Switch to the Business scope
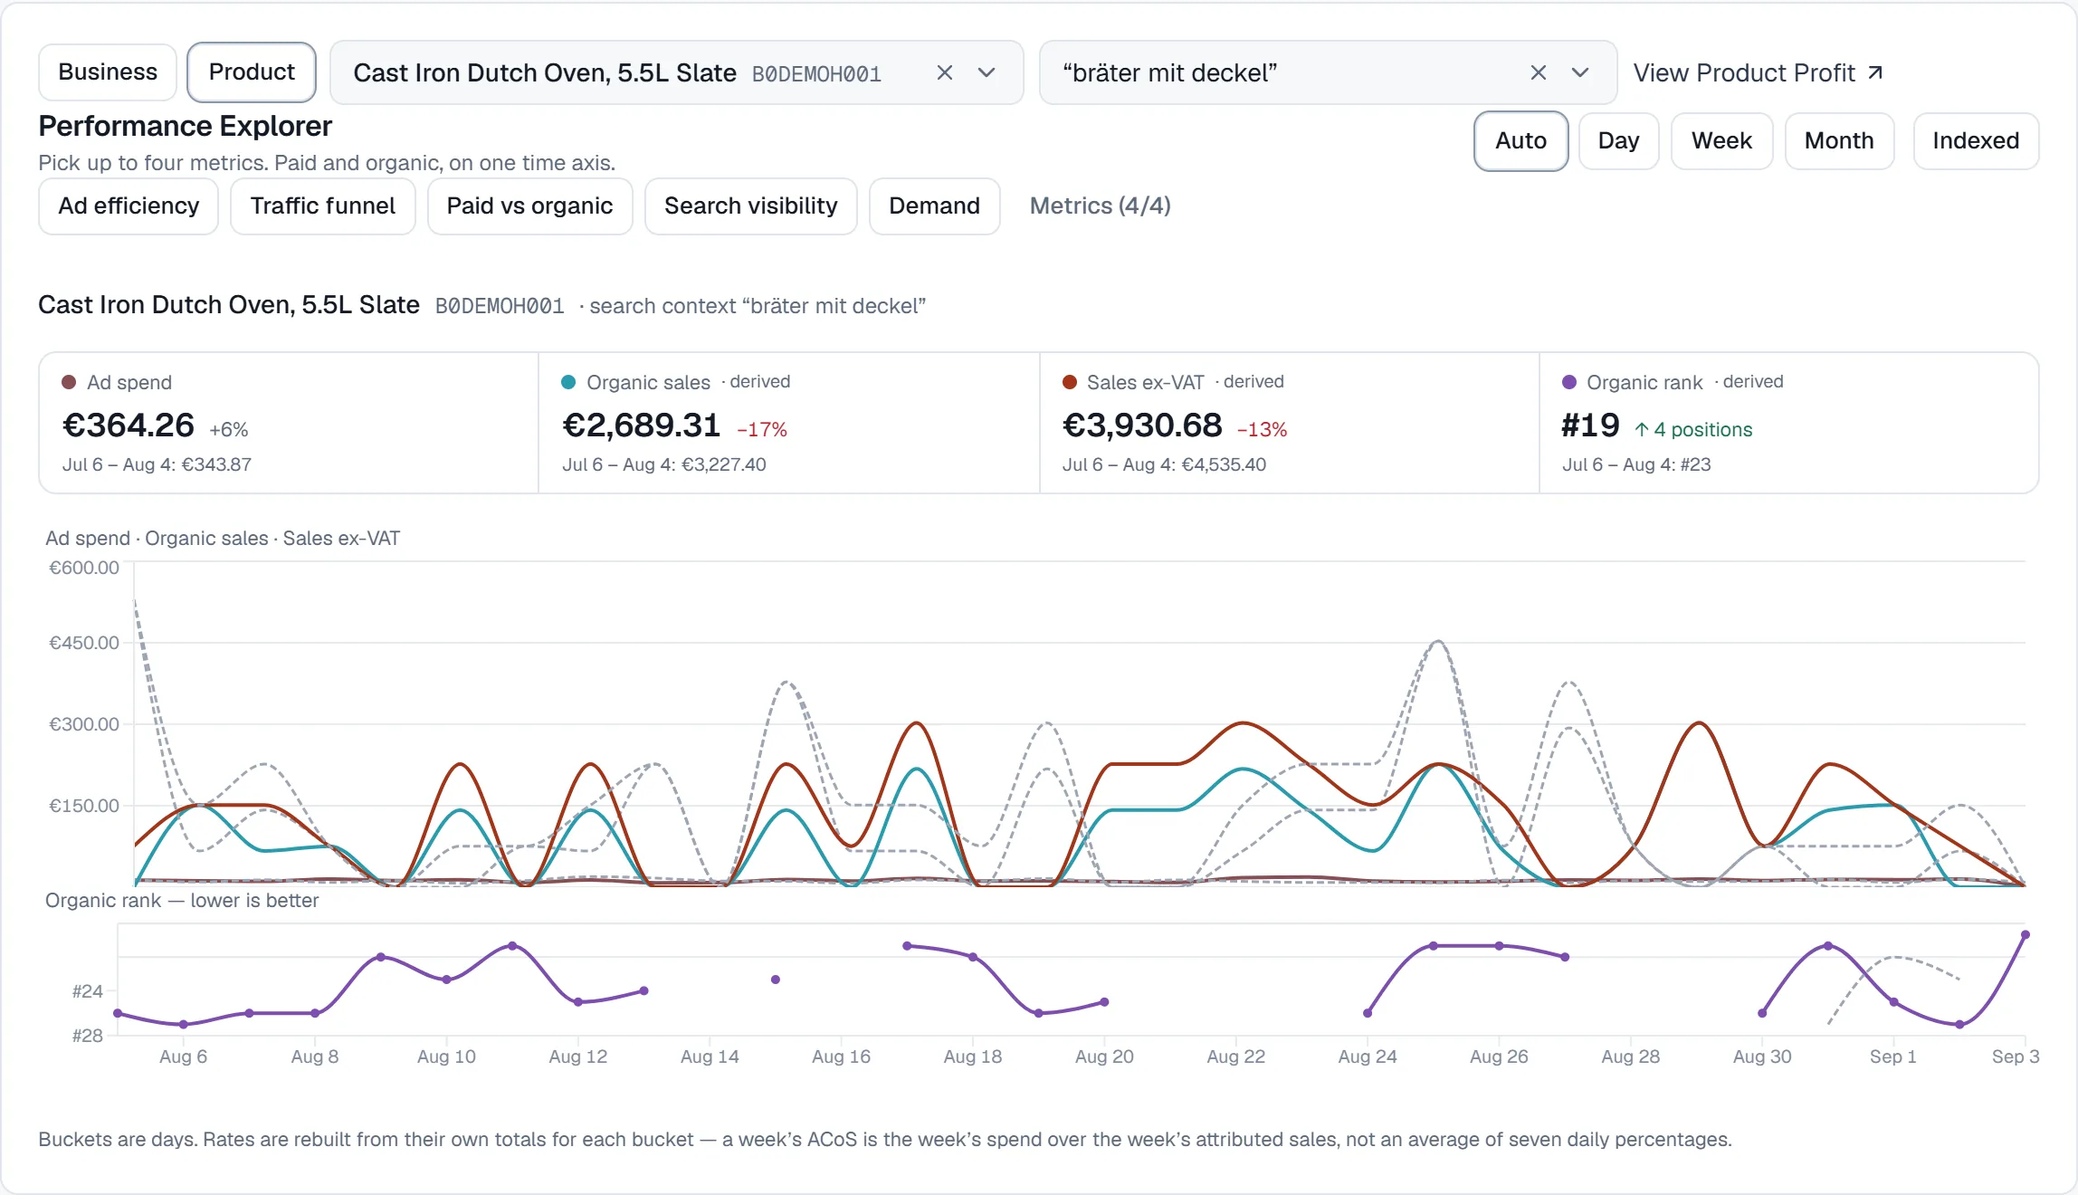 (108, 72)
